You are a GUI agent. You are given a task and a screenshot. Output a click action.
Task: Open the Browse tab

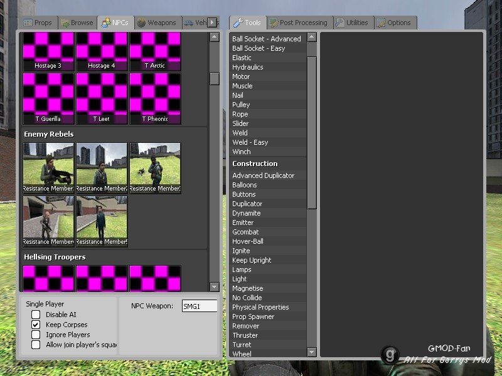[x=77, y=23]
